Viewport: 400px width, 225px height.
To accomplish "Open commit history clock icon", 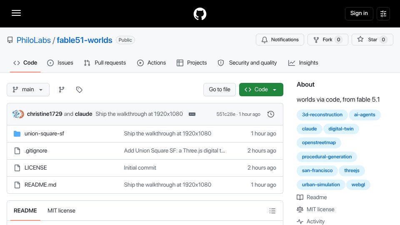I will [271, 114].
